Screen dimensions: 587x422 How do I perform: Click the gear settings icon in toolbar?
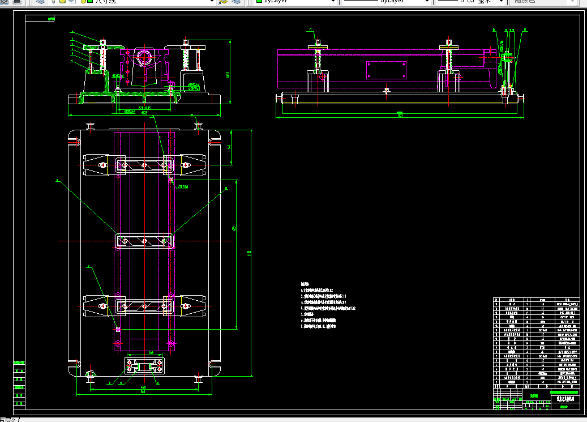point(4,2)
